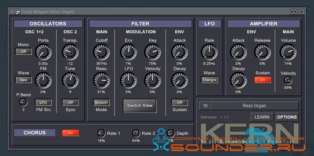Open the OPTIONS button
The width and height of the screenshot is (314, 156).
pyautogui.click(x=287, y=117)
